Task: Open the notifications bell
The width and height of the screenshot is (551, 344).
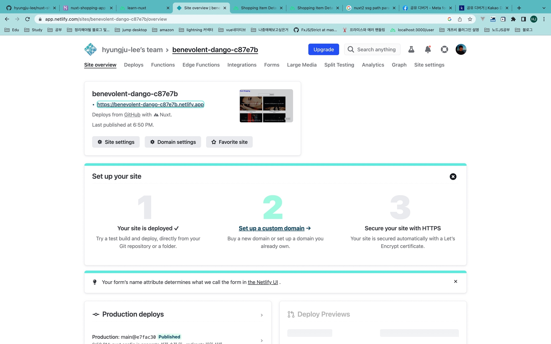Action: click(x=428, y=50)
